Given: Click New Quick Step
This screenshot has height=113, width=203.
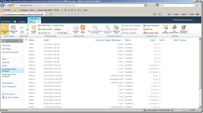Looking at the screenshot, I should pos(151,33).
